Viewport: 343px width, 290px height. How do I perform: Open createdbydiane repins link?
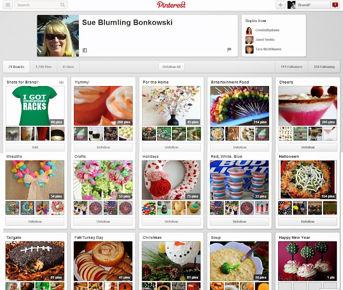[x=267, y=30]
